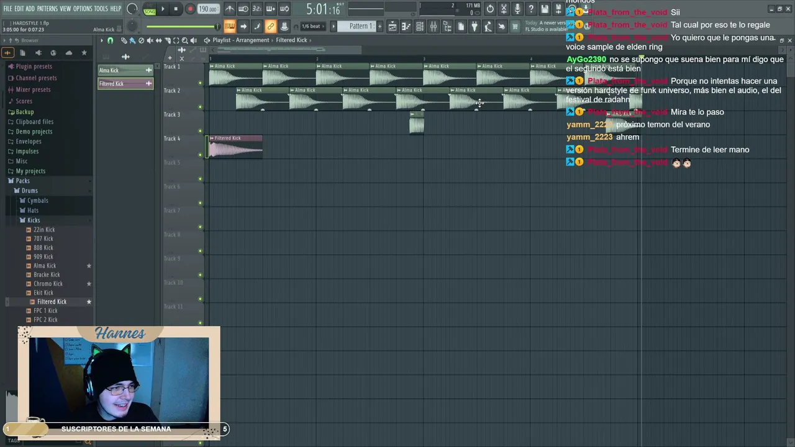Image resolution: width=795 pixels, height=447 pixels.
Task: Open the PATTERNS menu
Action: coord(47,9)
